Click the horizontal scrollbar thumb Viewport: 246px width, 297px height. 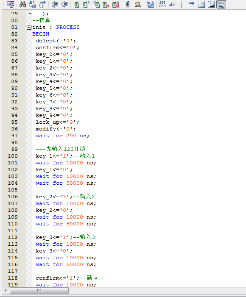click(x=39, y=290)
